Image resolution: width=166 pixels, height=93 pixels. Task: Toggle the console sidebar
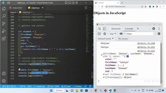[99, 34]
